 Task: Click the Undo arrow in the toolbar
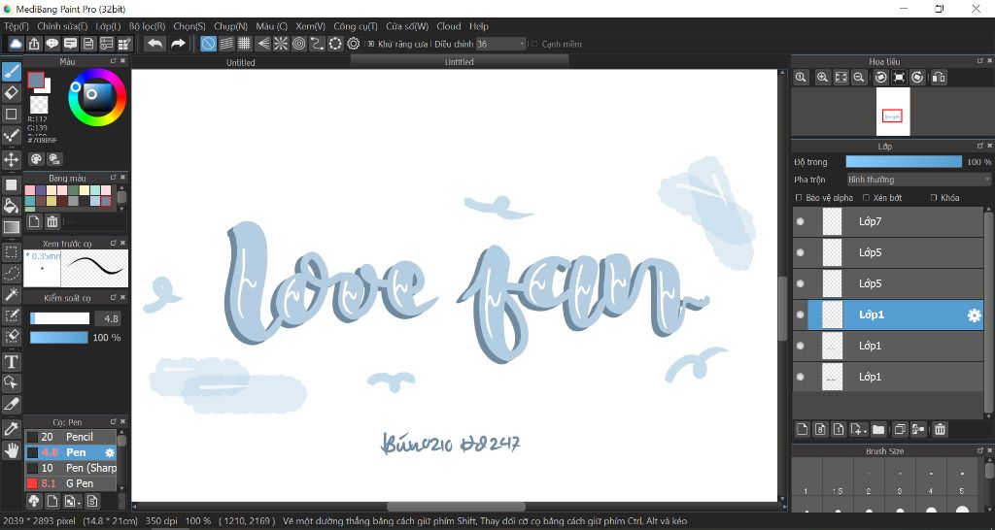(x=154, y=44)
